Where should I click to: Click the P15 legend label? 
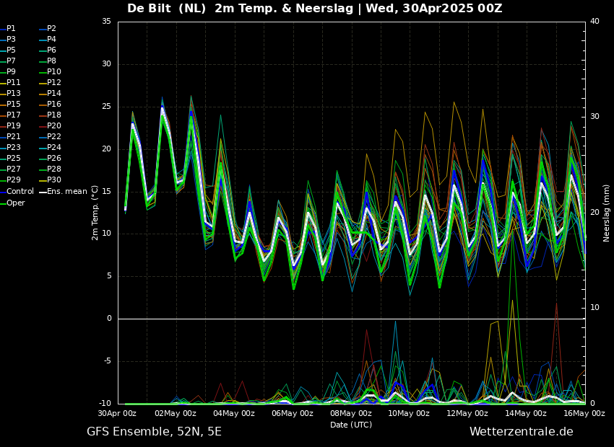click(14, 105)
